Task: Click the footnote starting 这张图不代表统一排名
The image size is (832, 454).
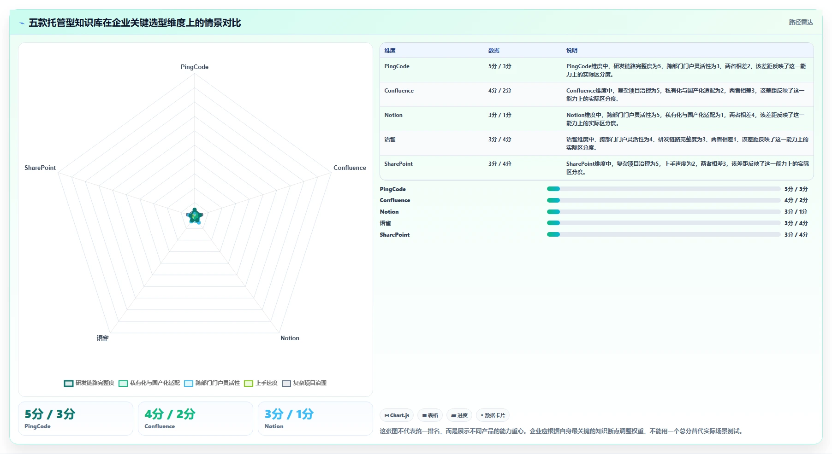Action: (x=562, y=431)
